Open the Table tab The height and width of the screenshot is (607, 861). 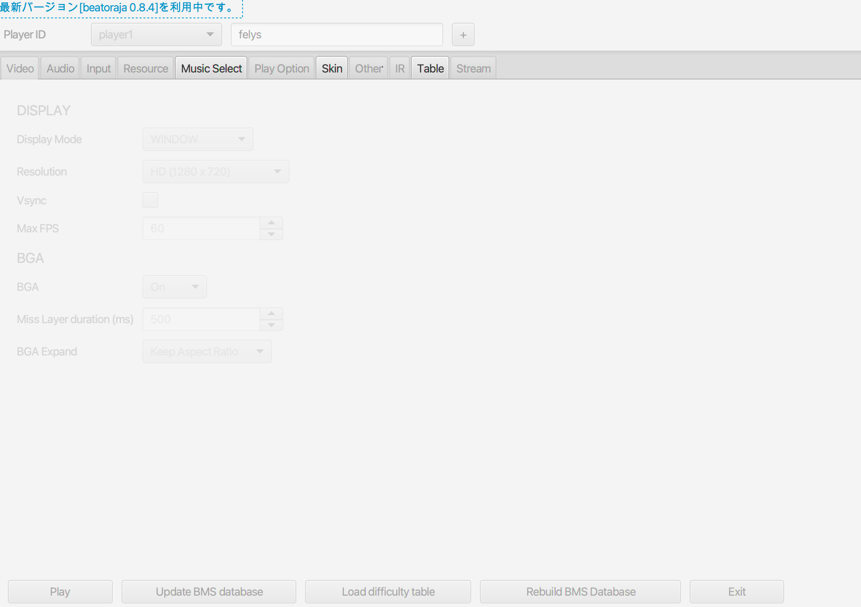pyautogui.click(x=430, y=69)
